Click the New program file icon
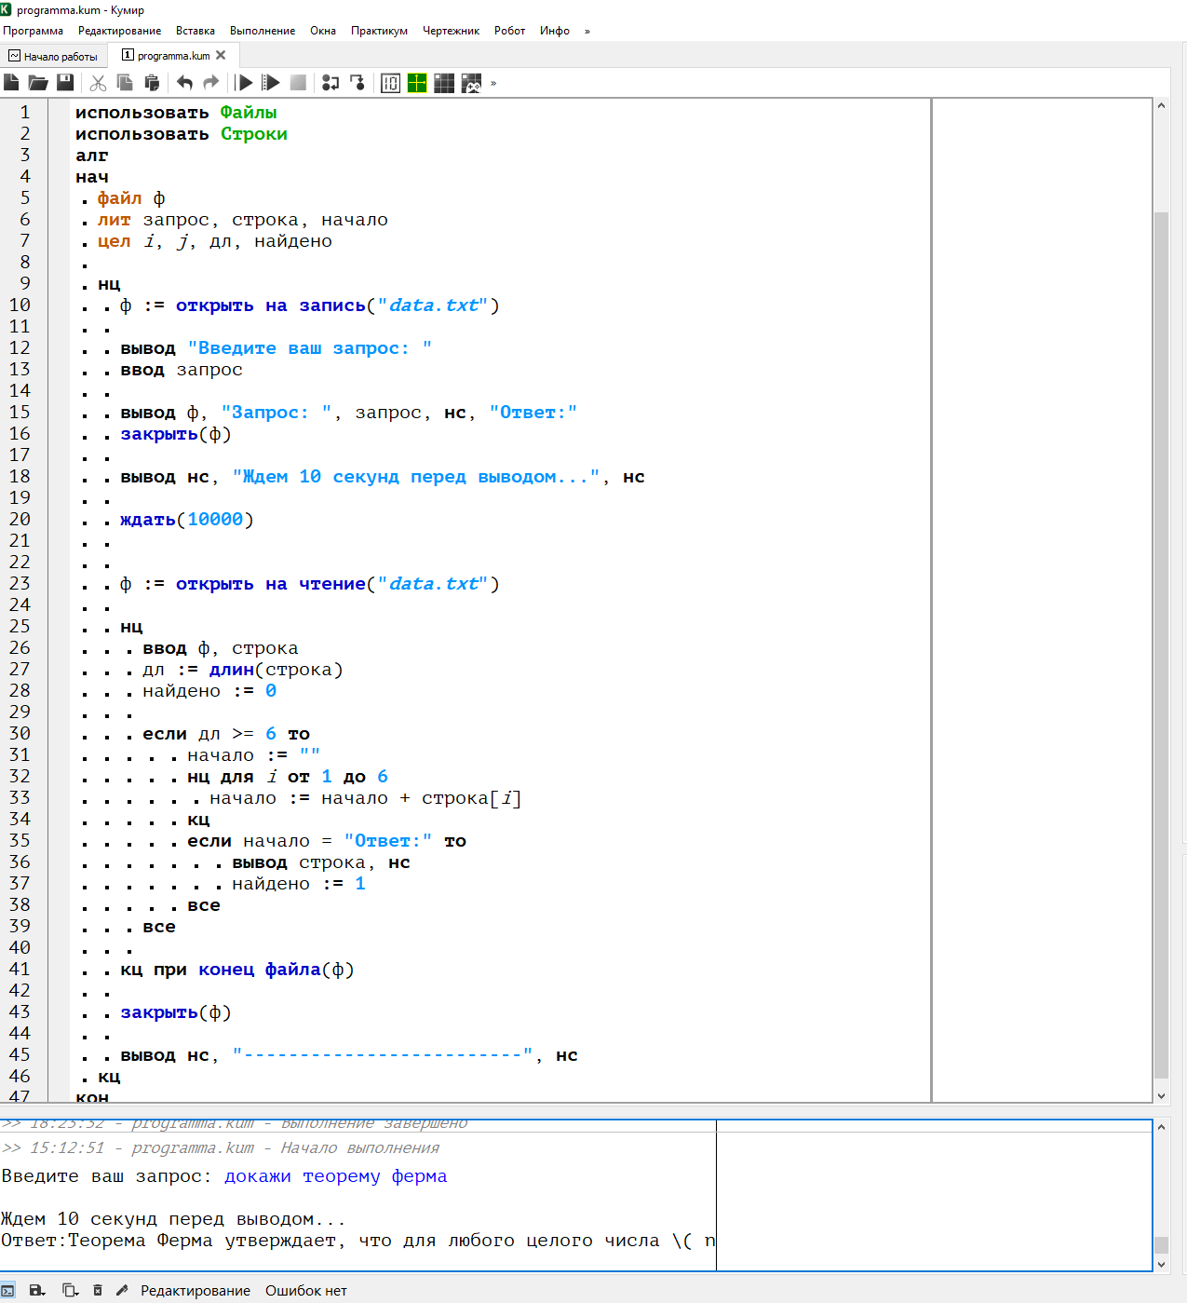Viewport: 1187px width, 1303px height. 12,83
